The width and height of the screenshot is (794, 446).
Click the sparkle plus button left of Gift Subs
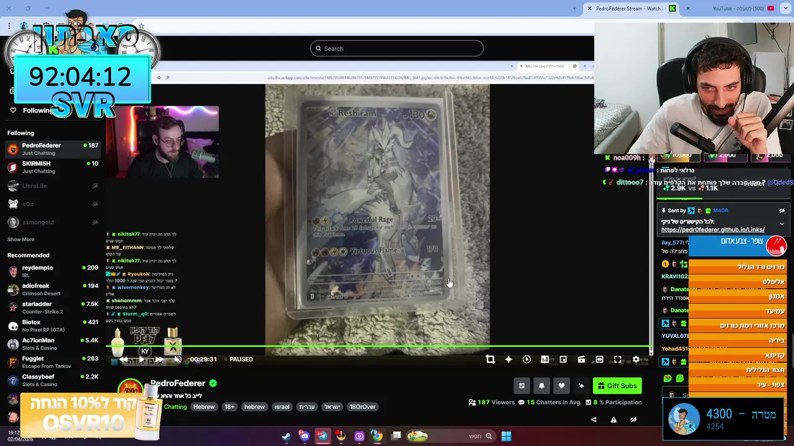point(581,386)
